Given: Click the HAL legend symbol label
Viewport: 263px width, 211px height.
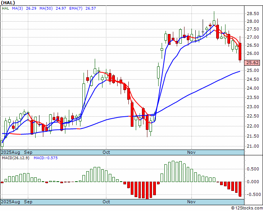Looking at the screenshot, I should (5, 8).
